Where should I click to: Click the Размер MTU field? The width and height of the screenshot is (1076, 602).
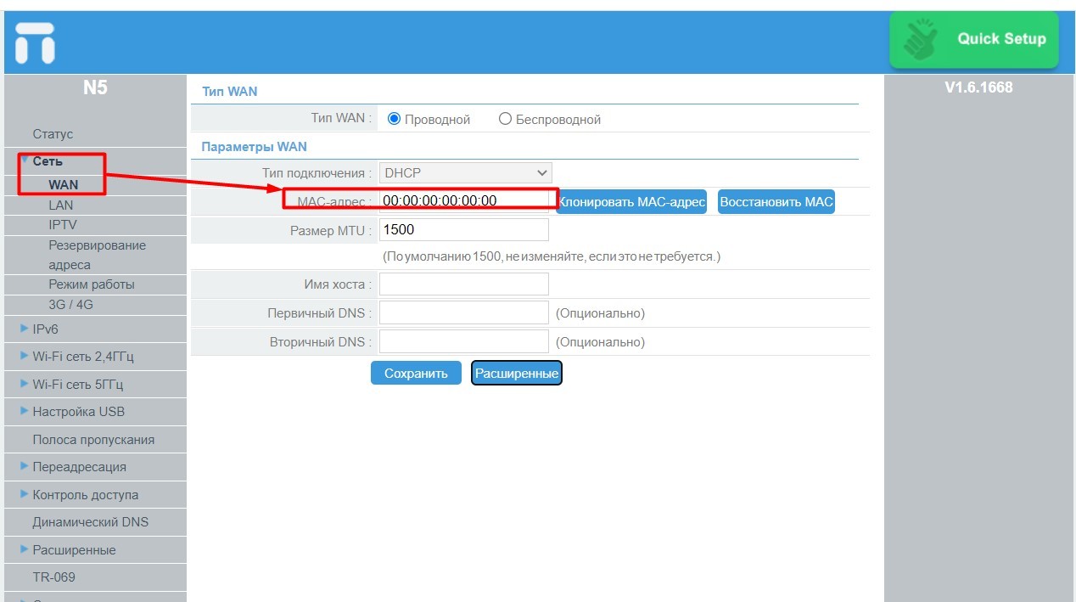(464, 230)
